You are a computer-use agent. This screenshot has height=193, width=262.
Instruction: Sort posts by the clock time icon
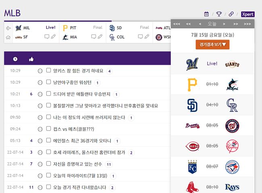click(15, 59)
